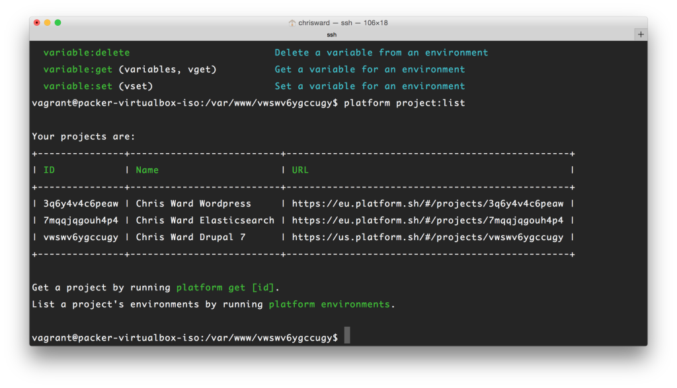Close the terminal window with the red button
The width and height of the screenshot is (677, 388).
click(37, 22)
